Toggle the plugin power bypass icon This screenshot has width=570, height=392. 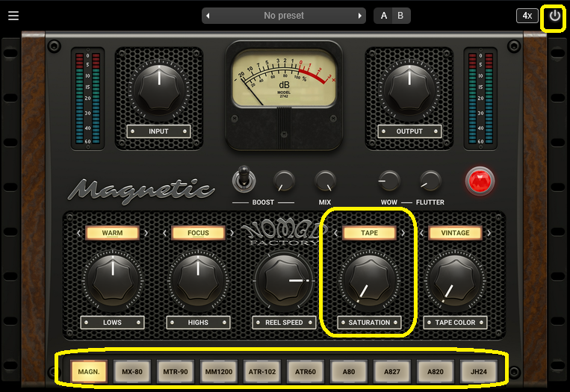(x=554, y=16)
